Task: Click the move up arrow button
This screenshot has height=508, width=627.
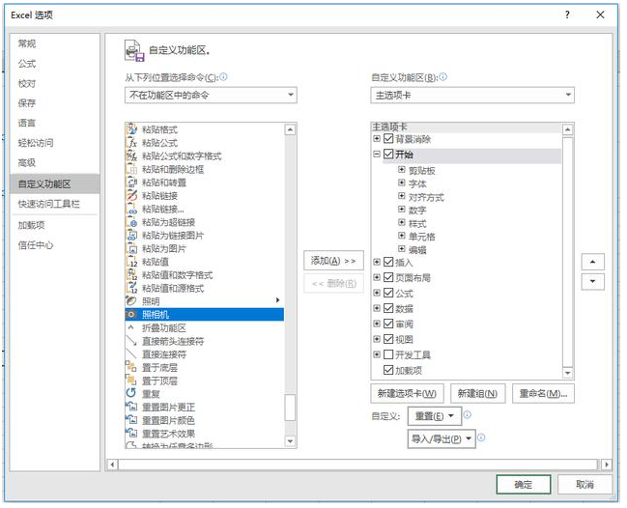Action: coord(592,262)
